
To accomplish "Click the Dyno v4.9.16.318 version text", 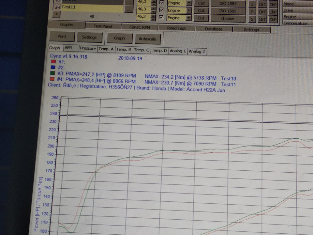I will pyautogui.click(x=69, y=56).
